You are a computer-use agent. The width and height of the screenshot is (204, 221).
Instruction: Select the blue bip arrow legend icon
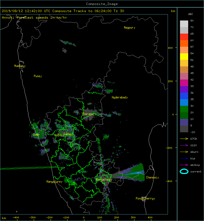pos(184,159)
